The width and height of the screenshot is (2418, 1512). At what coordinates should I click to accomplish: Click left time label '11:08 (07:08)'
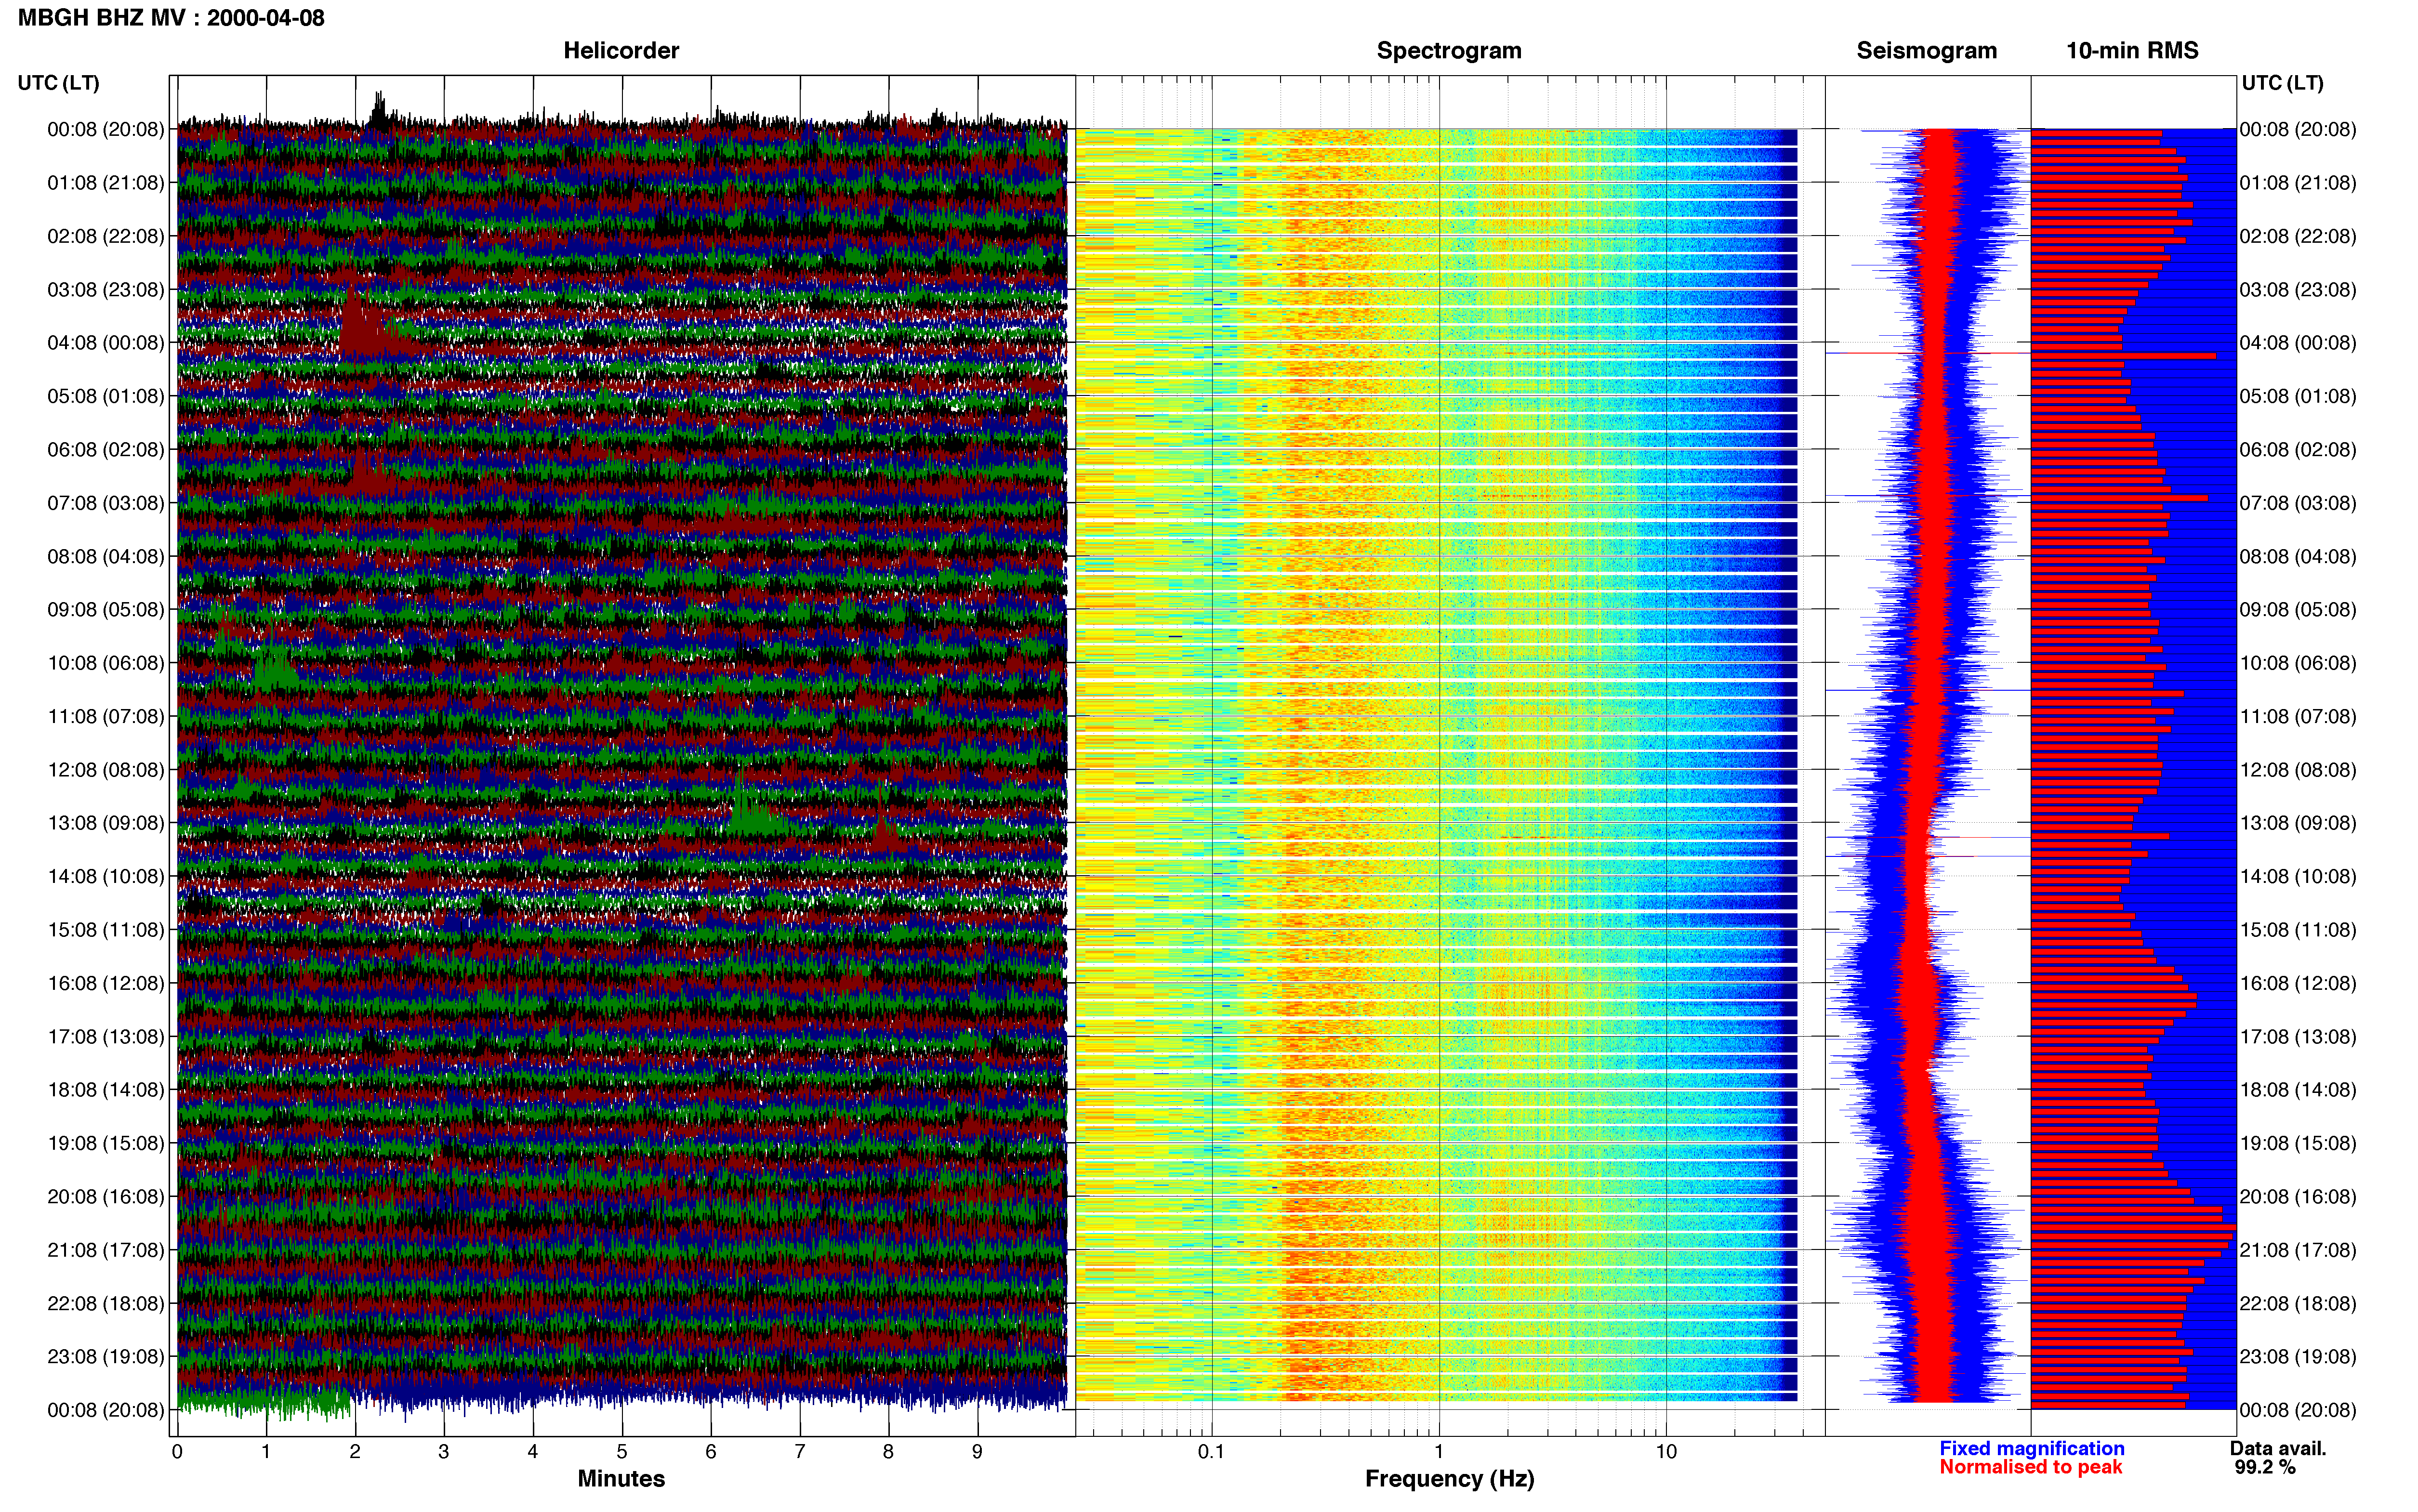[x=106, y=716]
